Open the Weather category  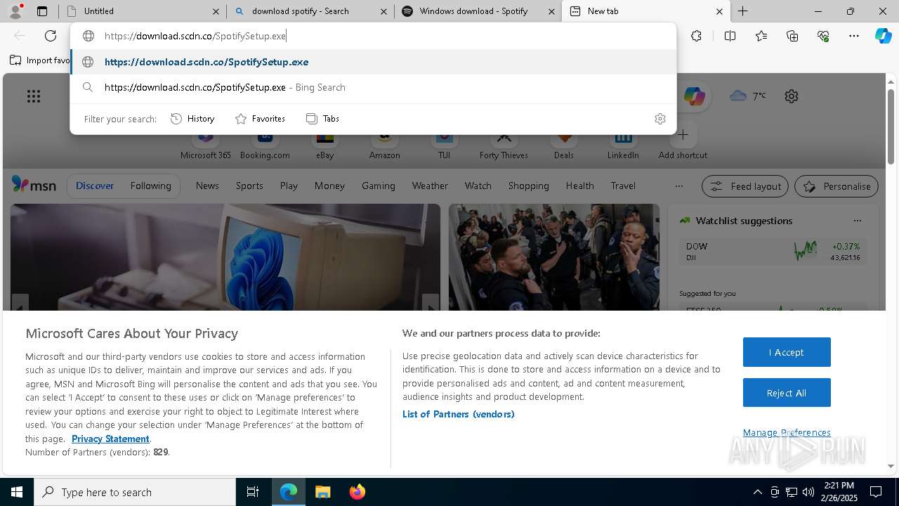430,186
